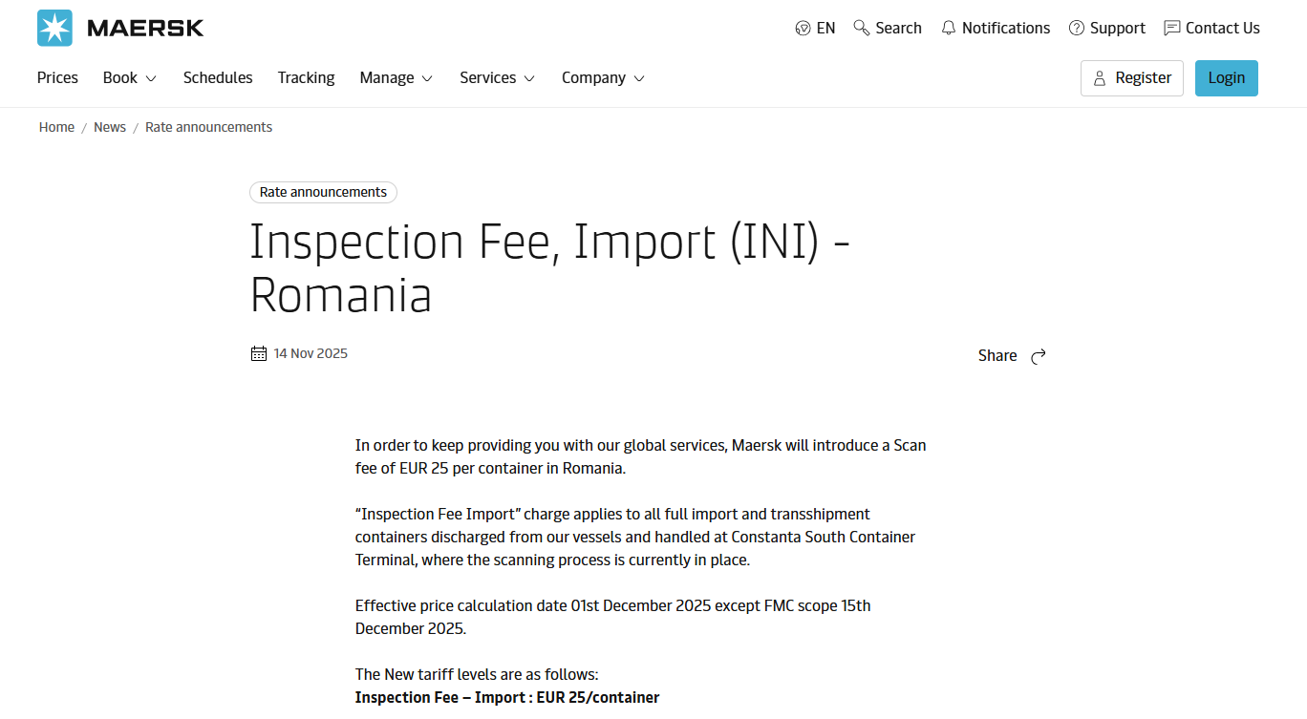
Task: Click the globe language icon
Action: tap(803, 29)
